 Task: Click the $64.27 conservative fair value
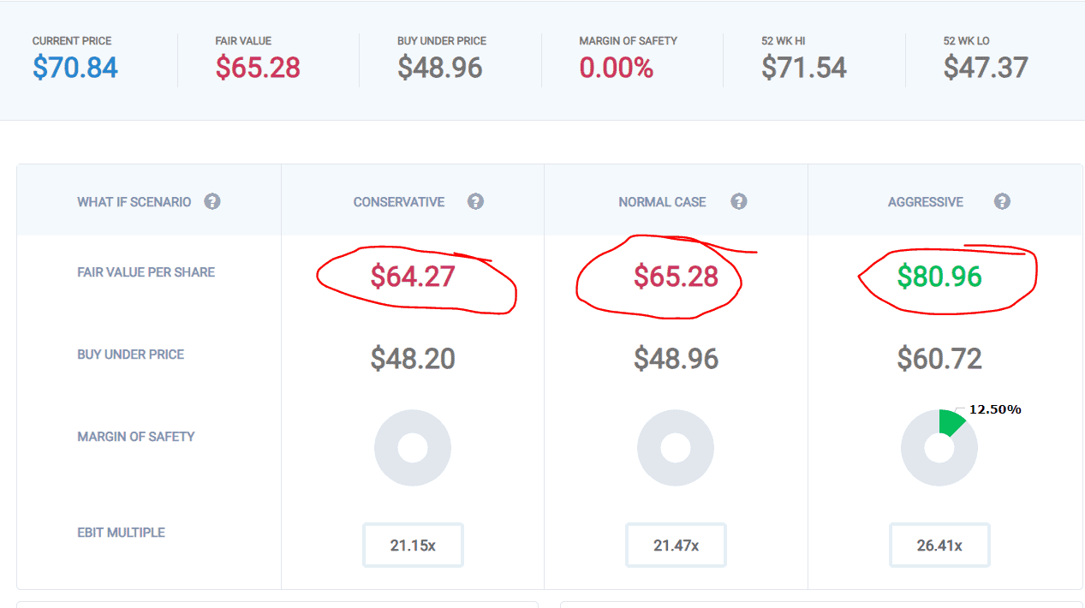pos(413,277)
